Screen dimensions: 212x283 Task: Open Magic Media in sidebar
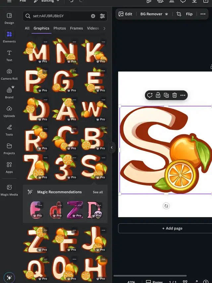click(x=9, y=190)
